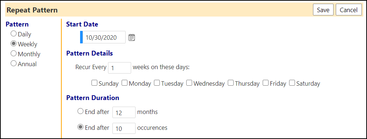Select End after months radio option
Screen dimensions: 367x139
tap(80, 111)
